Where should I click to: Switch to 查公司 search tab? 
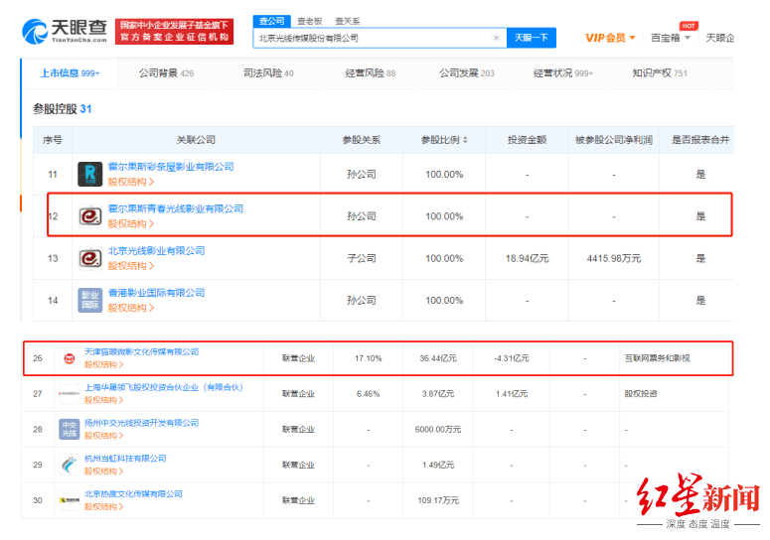pos(272,21)
